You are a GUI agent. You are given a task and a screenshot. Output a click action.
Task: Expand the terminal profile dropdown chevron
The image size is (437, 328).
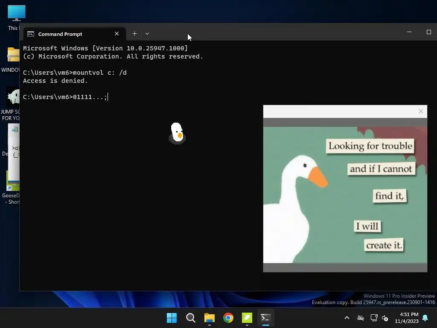(147, 34)
